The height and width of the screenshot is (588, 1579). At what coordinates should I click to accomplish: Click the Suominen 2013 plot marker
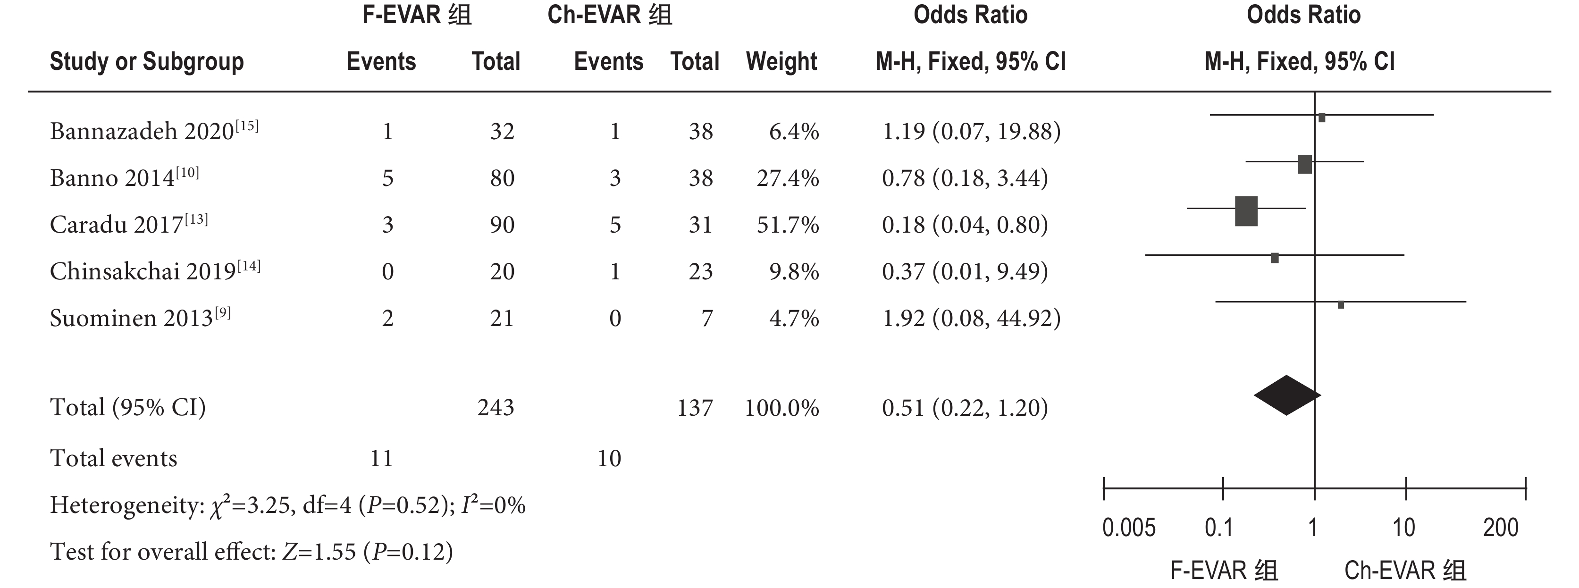coord(1341,305)
